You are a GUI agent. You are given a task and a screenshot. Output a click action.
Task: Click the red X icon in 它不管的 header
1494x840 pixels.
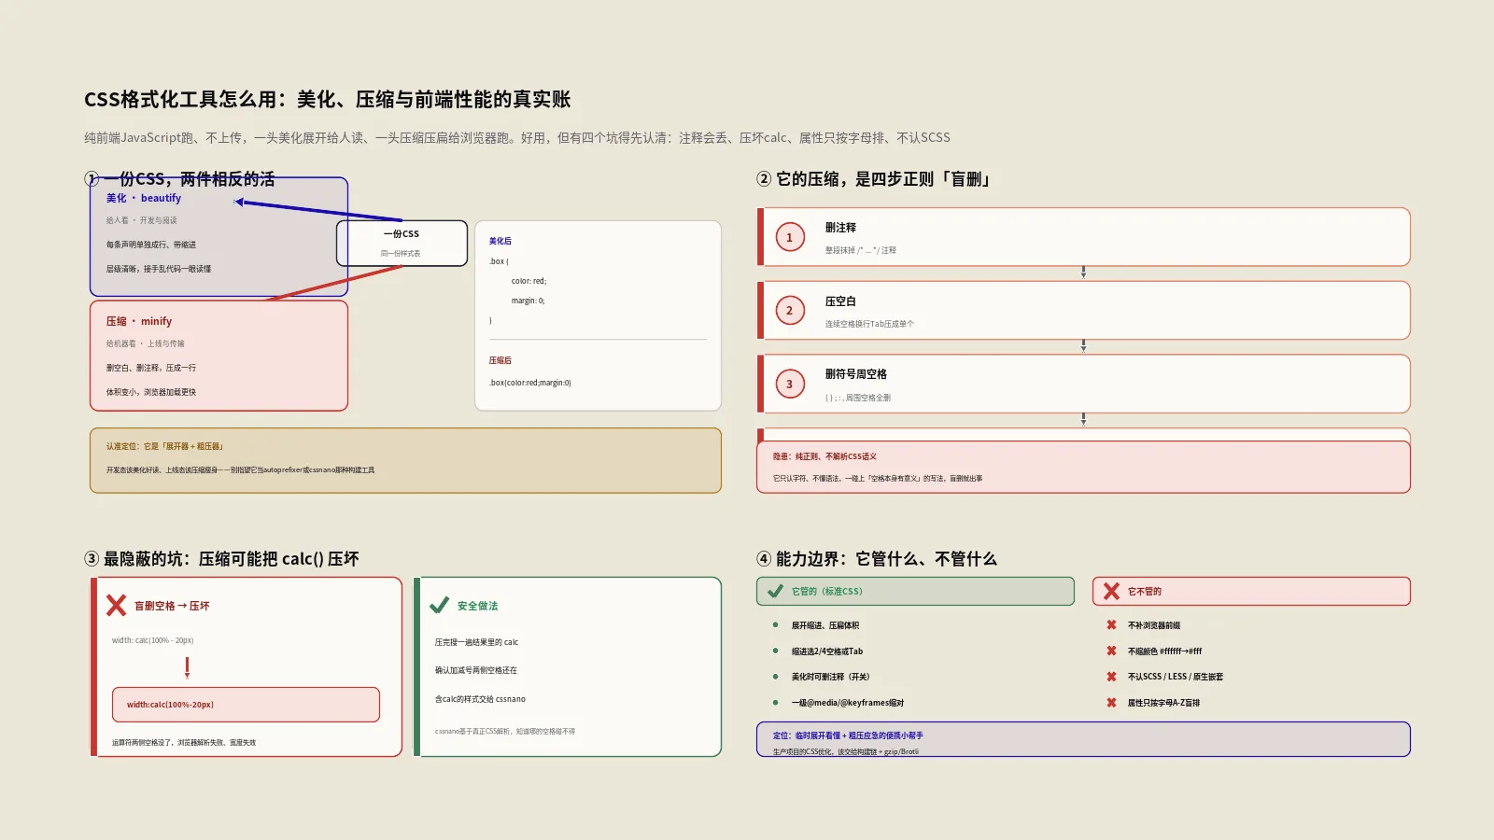tap(1111, 591)
